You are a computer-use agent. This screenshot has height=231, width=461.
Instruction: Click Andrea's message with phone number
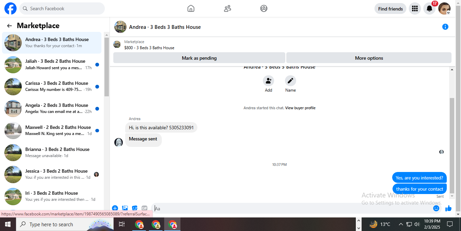161,128
